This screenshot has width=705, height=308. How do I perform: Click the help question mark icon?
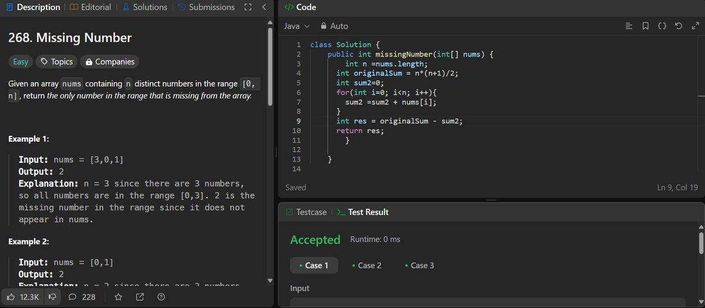click(x=161, y=297)
